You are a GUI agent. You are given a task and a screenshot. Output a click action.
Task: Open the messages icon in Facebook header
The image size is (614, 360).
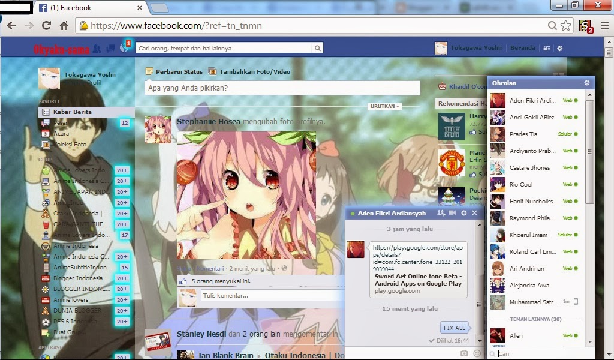[111, 48]
